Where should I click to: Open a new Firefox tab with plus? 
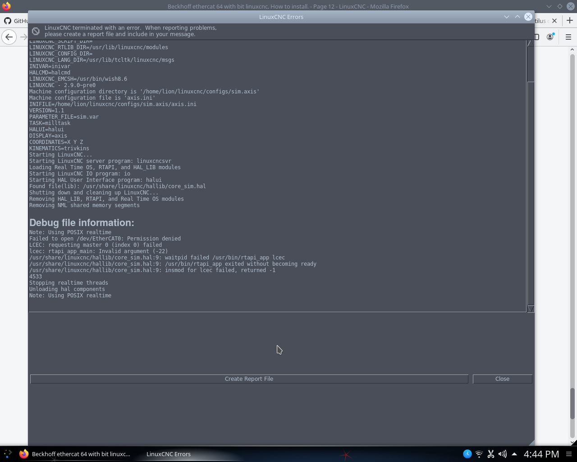(x=569, y=20)
